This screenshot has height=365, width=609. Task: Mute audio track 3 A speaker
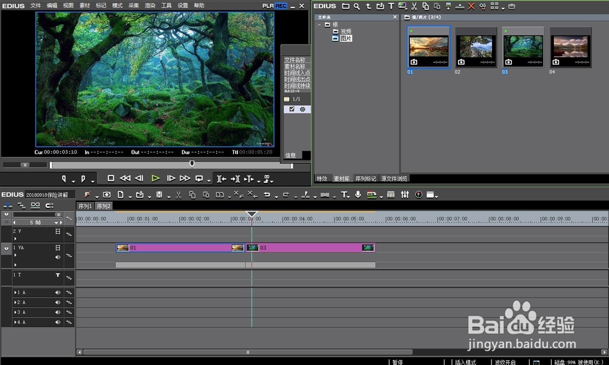(x=58, y=312)
